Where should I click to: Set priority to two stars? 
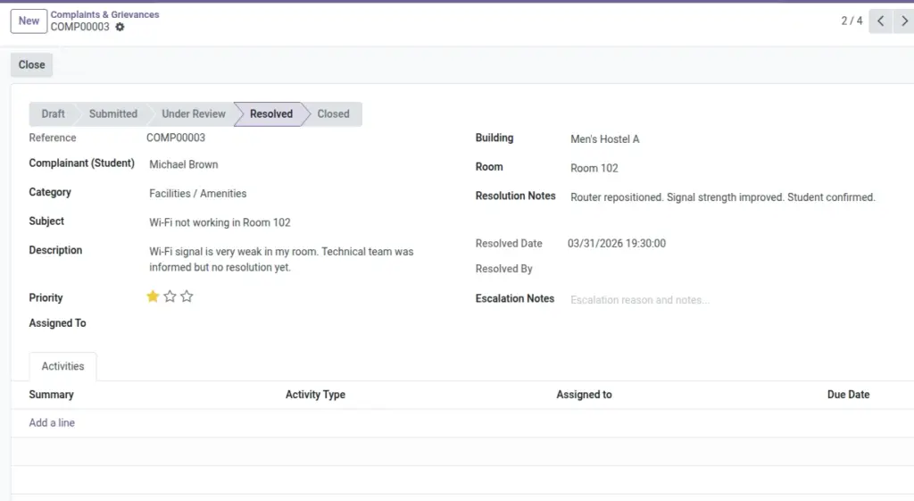coord(170,296)
